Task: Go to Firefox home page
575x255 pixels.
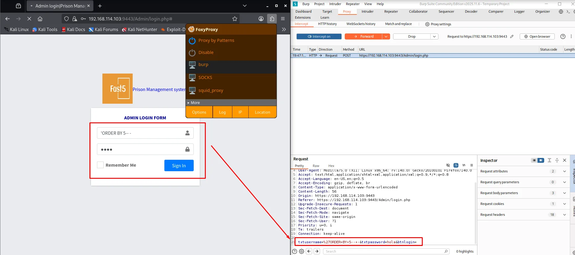Action: pos(40,19)
